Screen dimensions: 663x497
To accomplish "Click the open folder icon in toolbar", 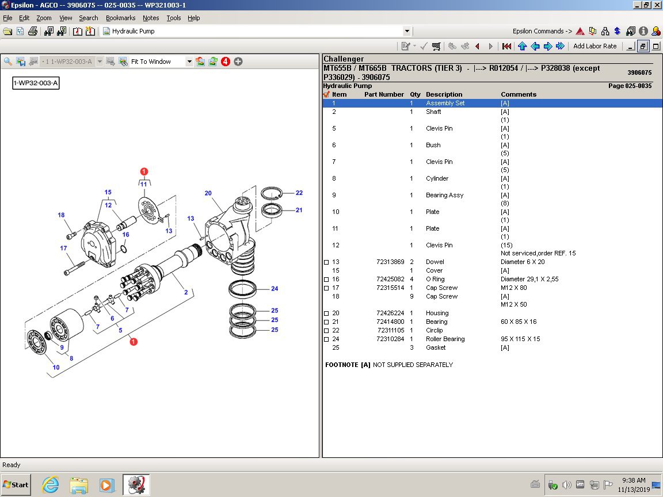I will 7,31.
